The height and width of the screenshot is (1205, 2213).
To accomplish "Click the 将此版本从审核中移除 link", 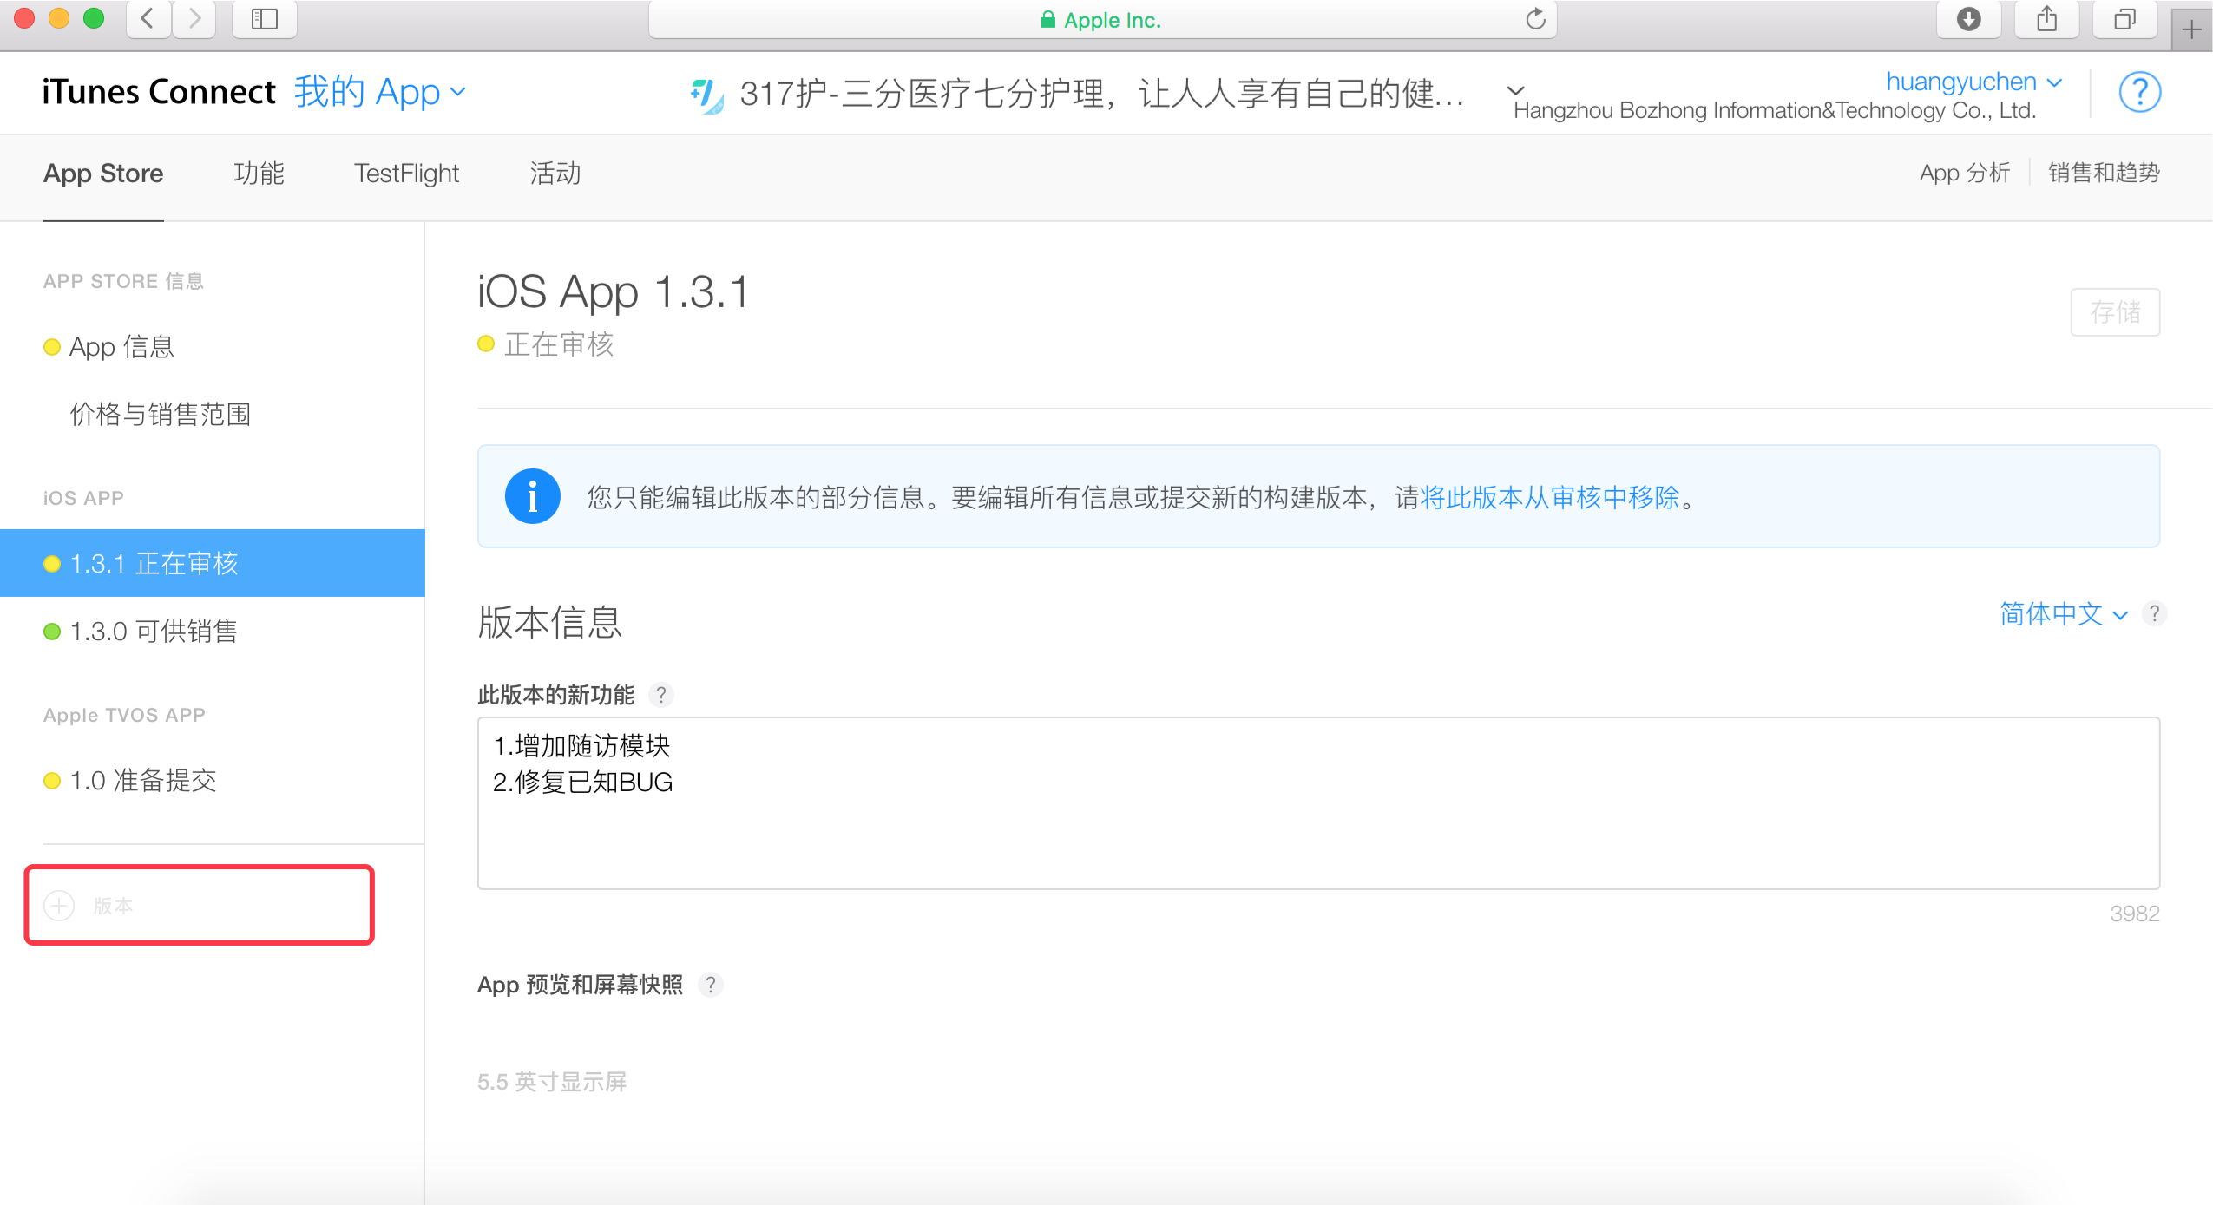I will (x=1550, y=497).
